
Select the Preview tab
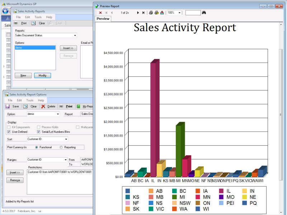[x=103, y=19]
